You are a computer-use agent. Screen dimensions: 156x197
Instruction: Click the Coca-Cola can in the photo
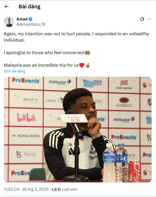point(134,172)
